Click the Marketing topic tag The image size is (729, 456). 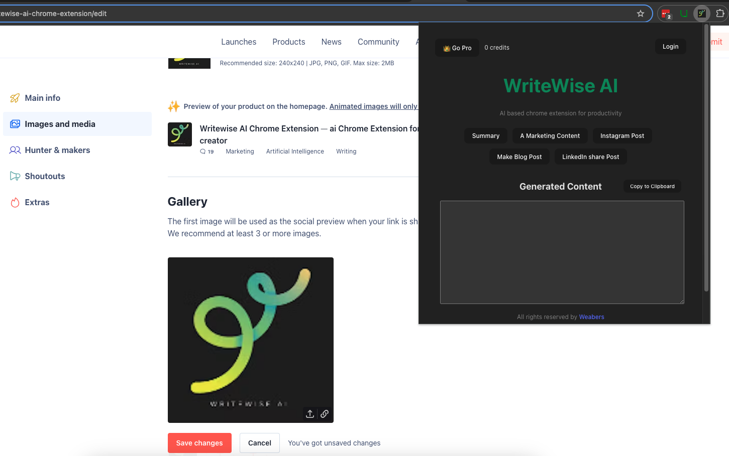point(240,151)
